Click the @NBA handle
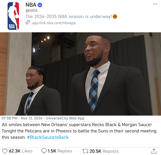The width and height of the screenshot is (161, 155). 32,11
